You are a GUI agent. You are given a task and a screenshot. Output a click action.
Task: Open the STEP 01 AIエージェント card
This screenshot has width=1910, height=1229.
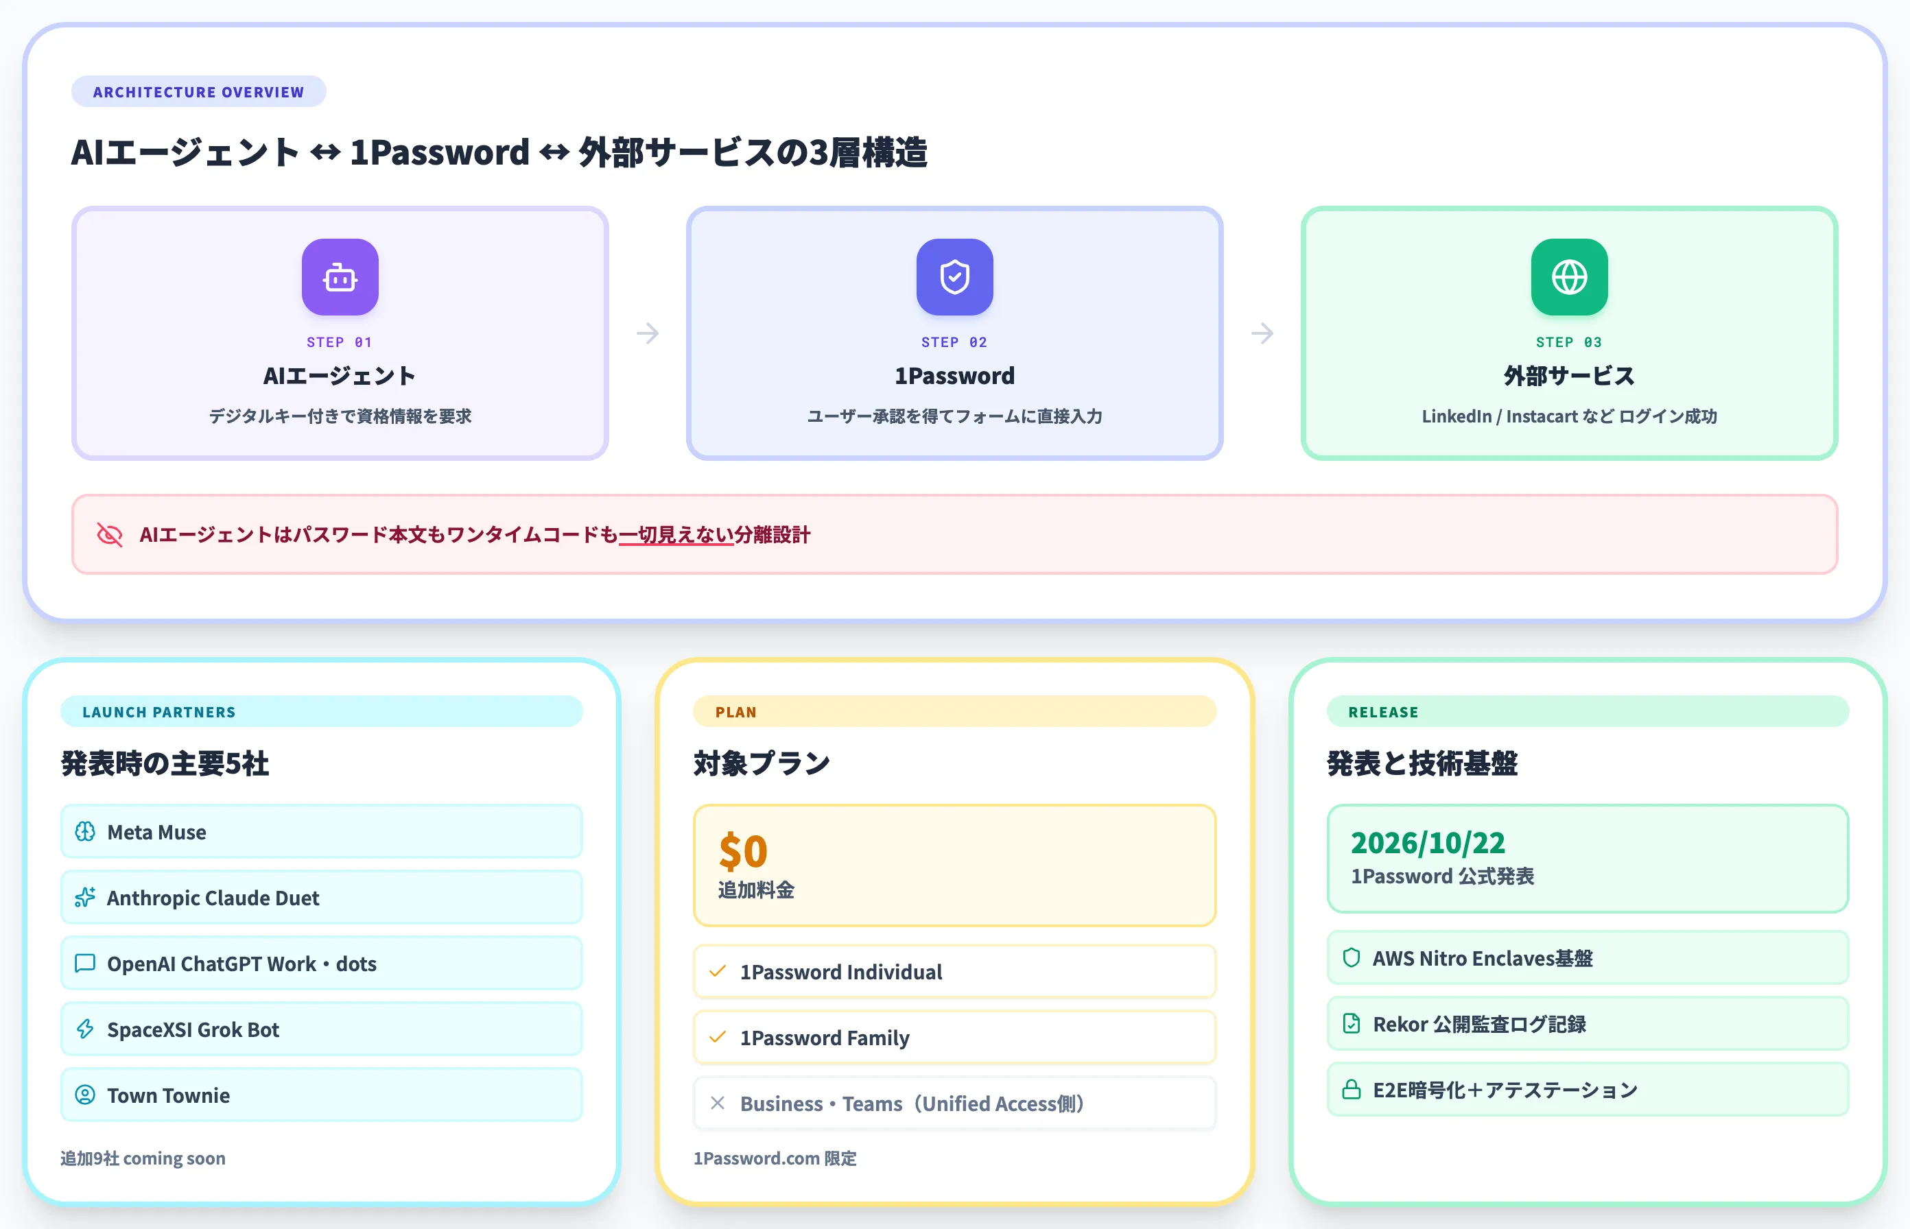340,333
